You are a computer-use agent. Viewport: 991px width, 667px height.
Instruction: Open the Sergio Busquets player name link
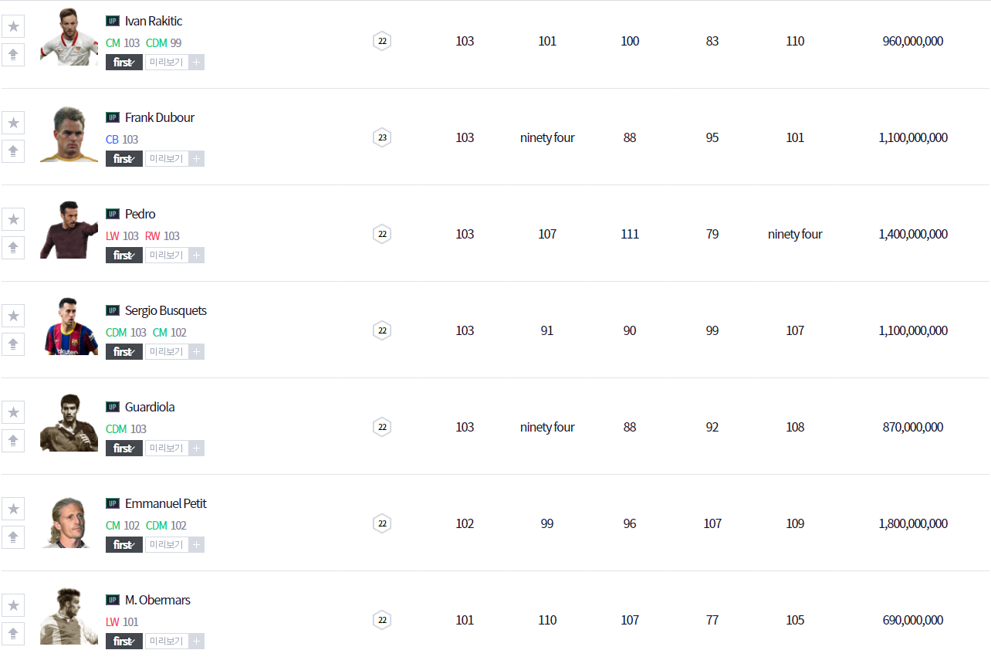[x=166, y=310]
